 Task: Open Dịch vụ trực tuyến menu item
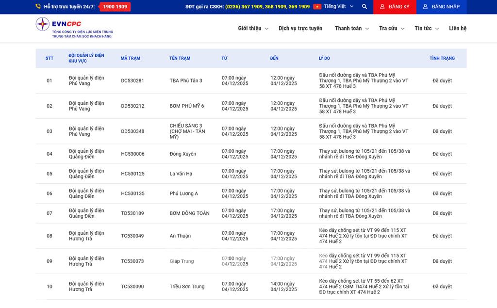point(300,29)
